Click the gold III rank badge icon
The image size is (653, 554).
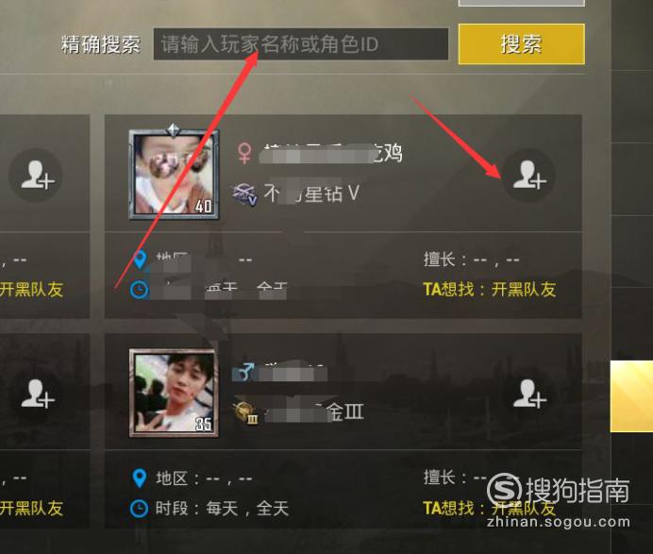point(246,413)
